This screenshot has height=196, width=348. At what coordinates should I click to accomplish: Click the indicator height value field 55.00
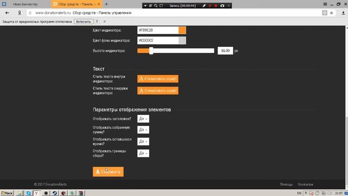point(225,51)
